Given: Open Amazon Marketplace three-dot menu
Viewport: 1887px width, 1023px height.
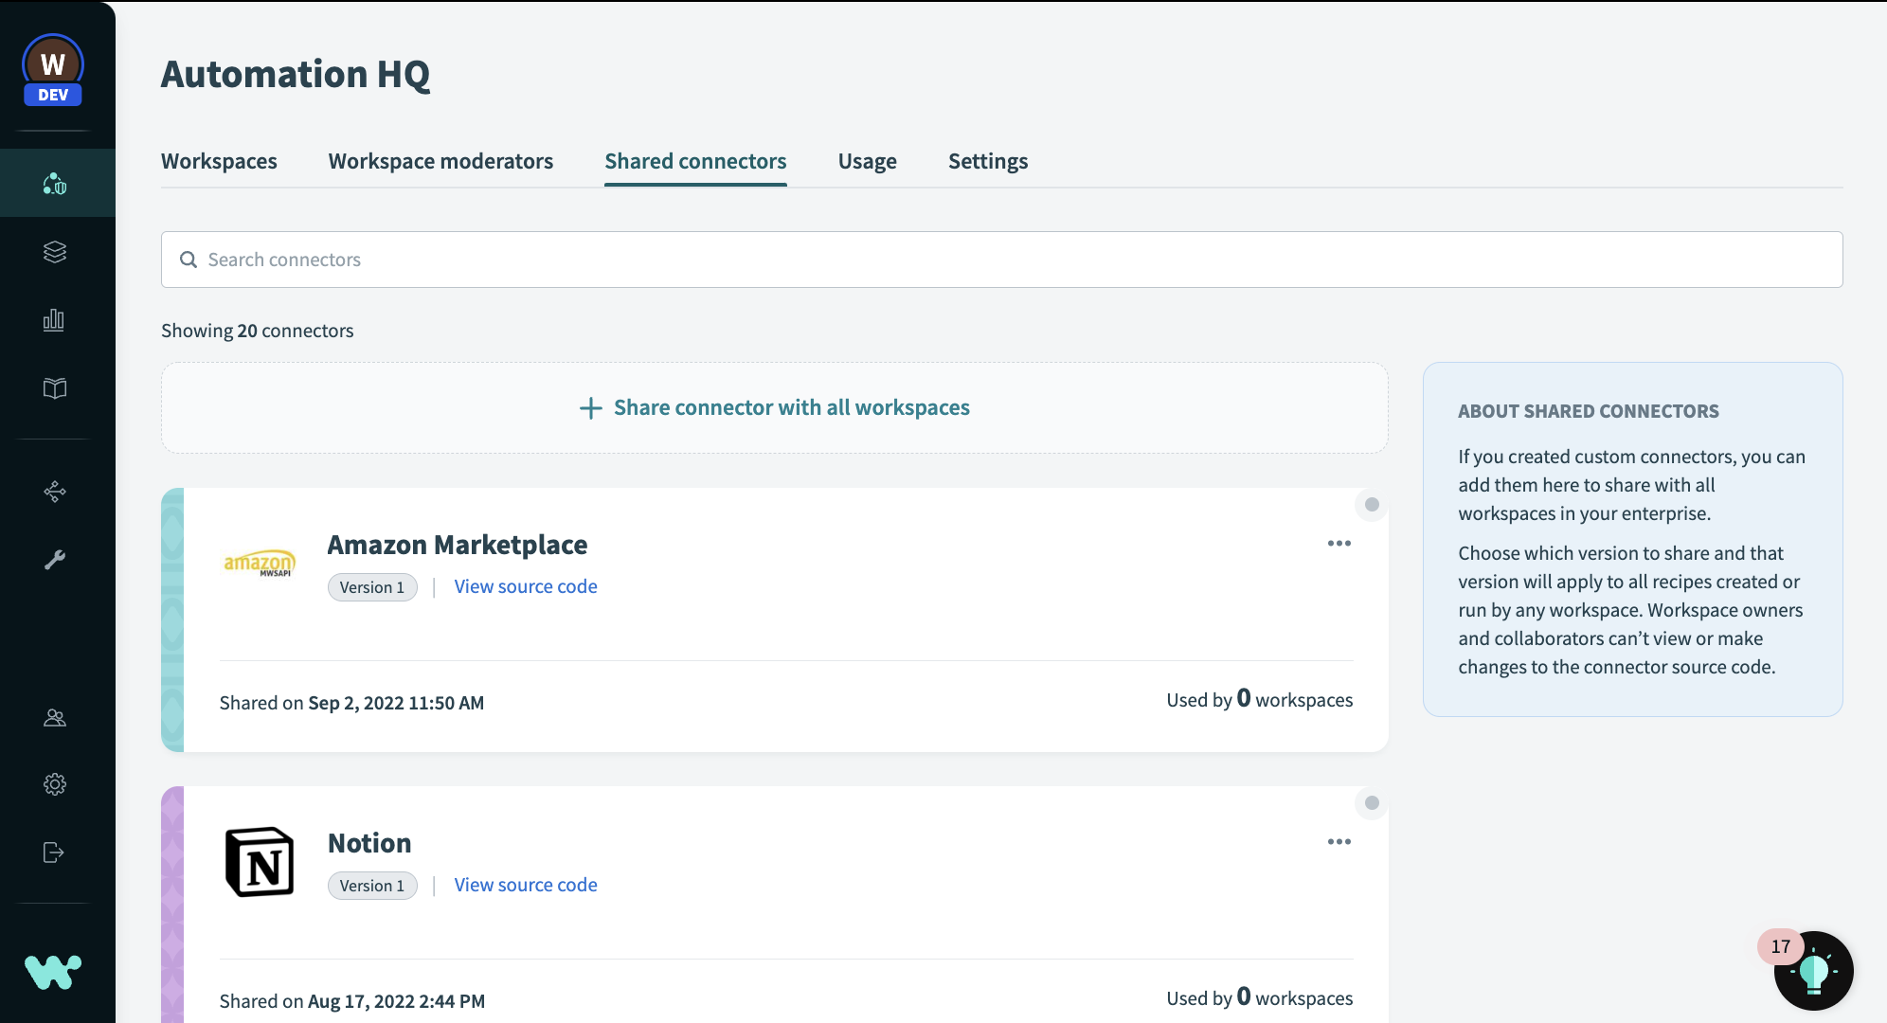Looking at the screenshot, I should pyautogui.click(x=1339, y=544).
